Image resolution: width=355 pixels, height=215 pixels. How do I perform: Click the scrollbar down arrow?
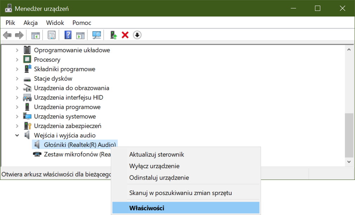coord(349,162)
